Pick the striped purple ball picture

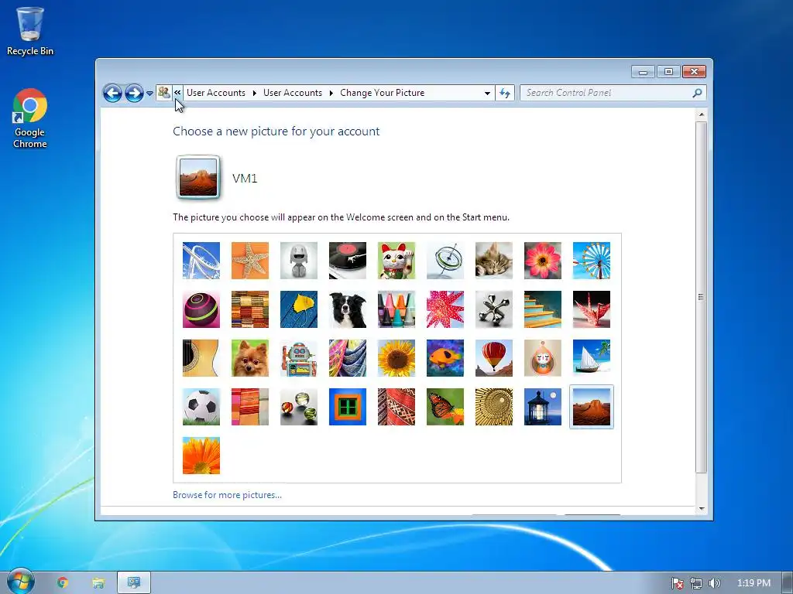click(201, 309)
